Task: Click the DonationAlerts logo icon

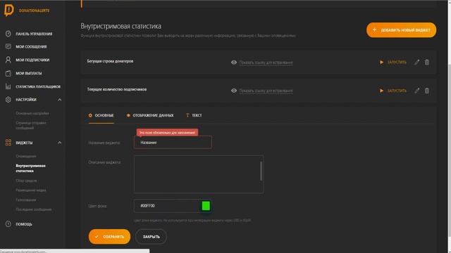Action: [9, 11]
